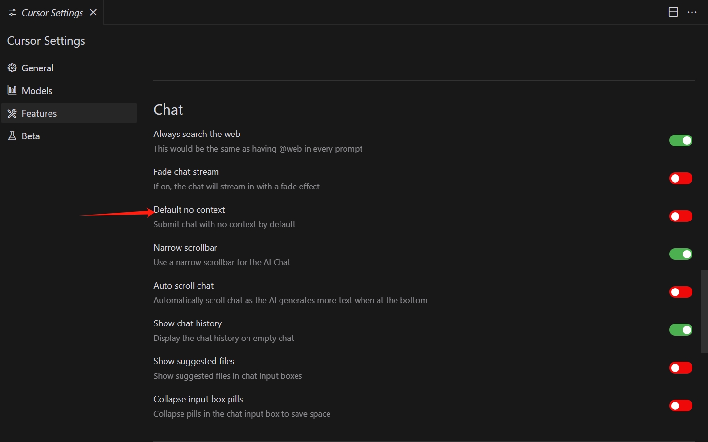Click the tools icon next to Features
This screenshot has width=708, height=442.
point(12,113)
